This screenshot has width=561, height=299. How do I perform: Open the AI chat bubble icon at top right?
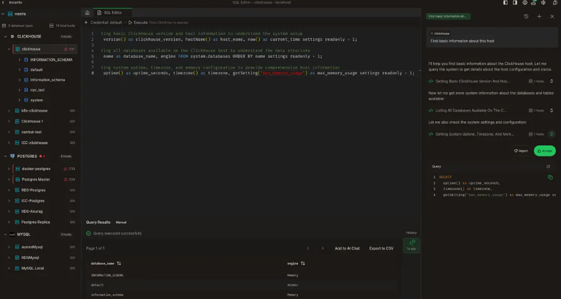coord(555,2)
